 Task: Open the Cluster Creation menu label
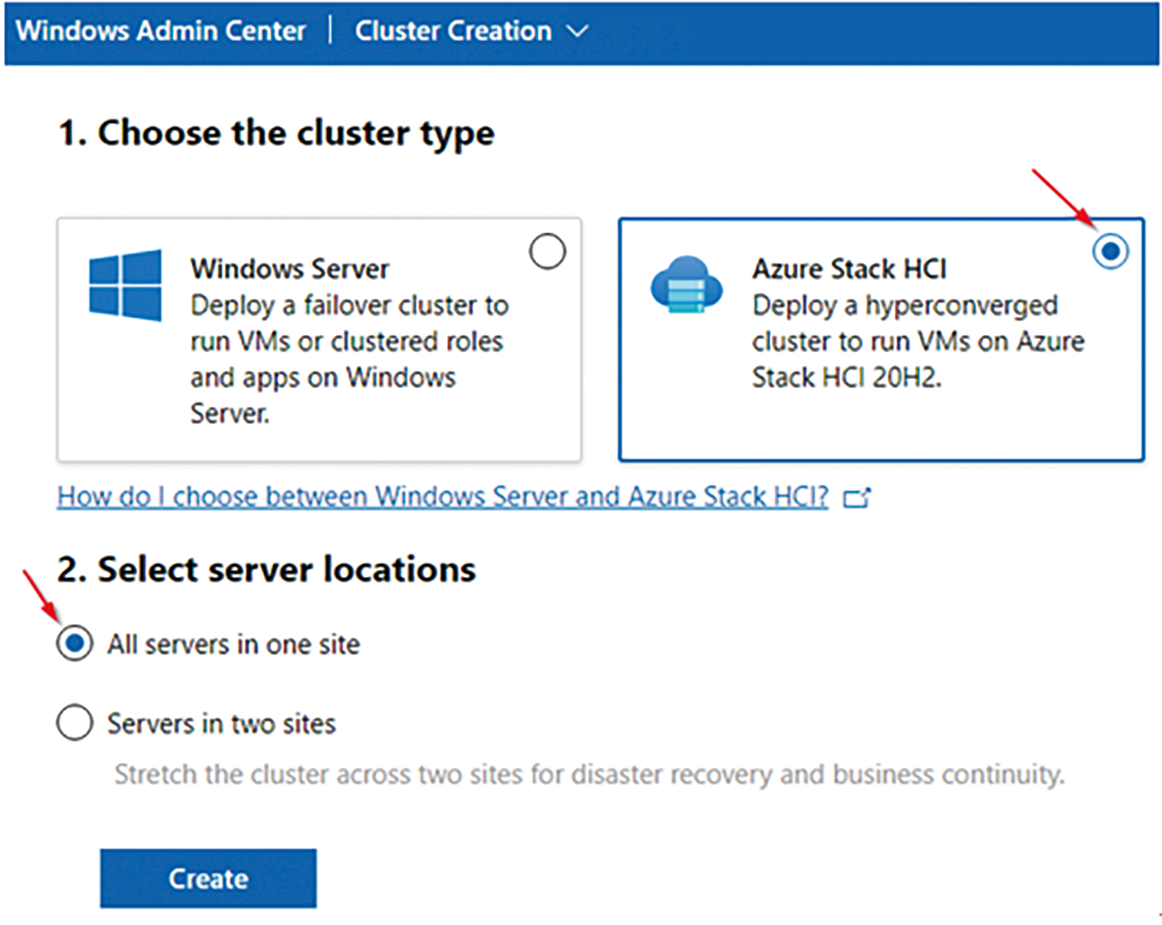click(x=453, y=30)
